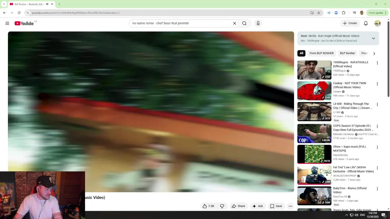
Task: Open taskbar volume control
Action: (356, 215)
